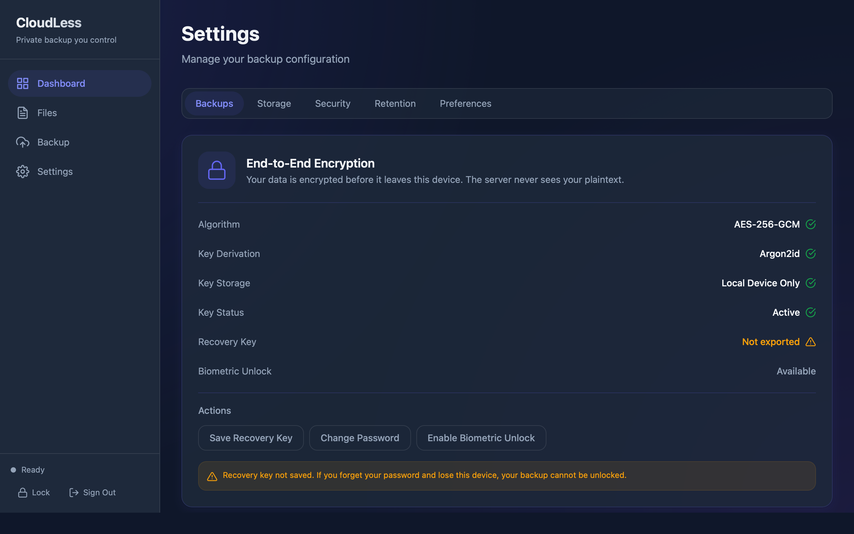Click the warning triangle beside Not exported

[811, 341]
